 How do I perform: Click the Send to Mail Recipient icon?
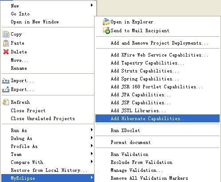107,30
